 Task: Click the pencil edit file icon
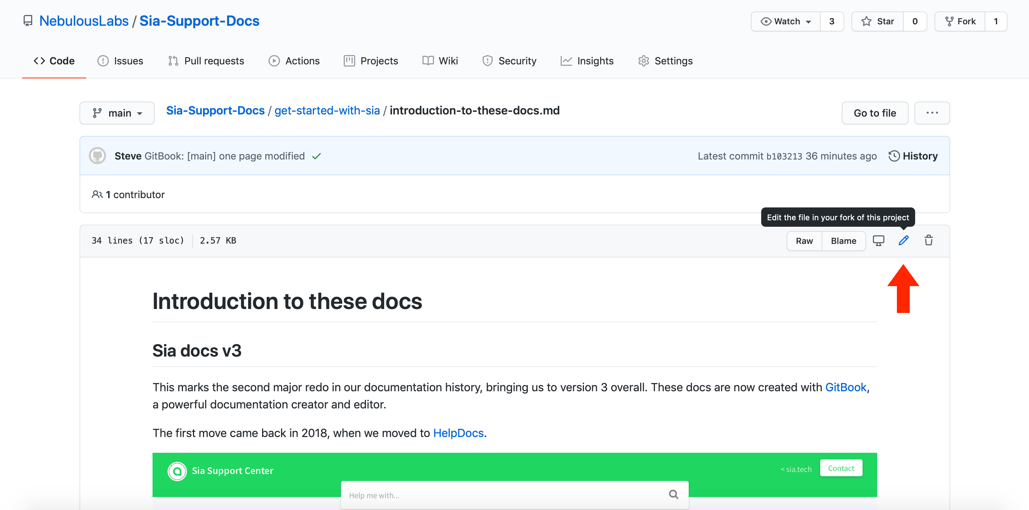[904, 240]
